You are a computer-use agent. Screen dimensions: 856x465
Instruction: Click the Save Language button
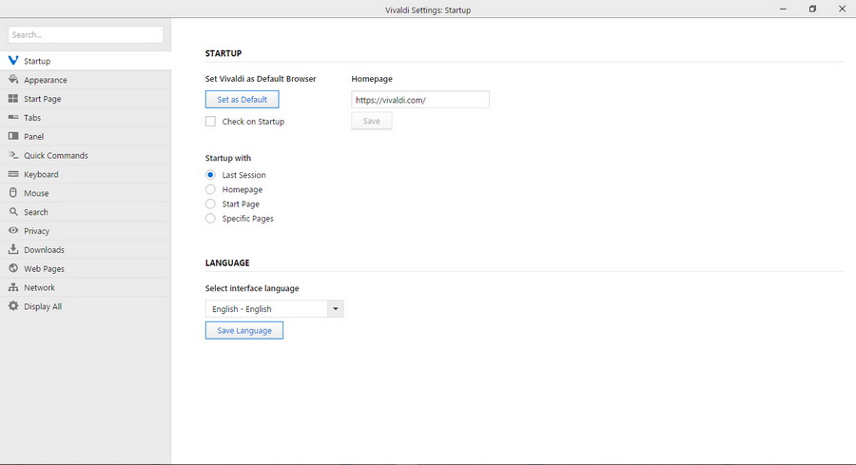[243, 330]
